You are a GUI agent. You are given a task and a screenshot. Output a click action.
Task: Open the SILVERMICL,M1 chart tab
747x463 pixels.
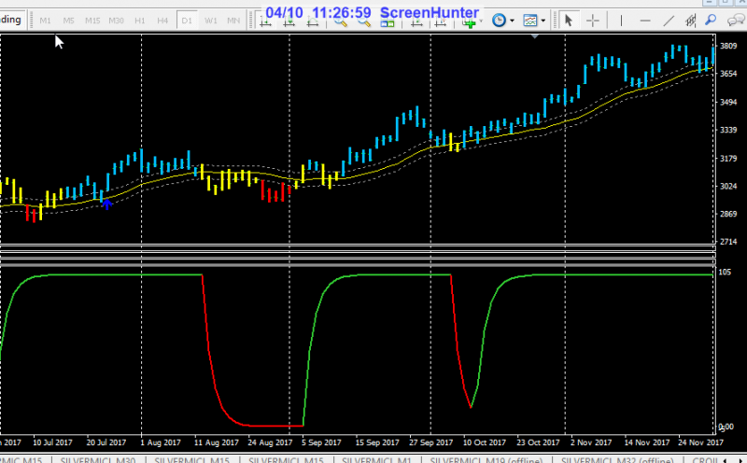(x=377, y=459)
